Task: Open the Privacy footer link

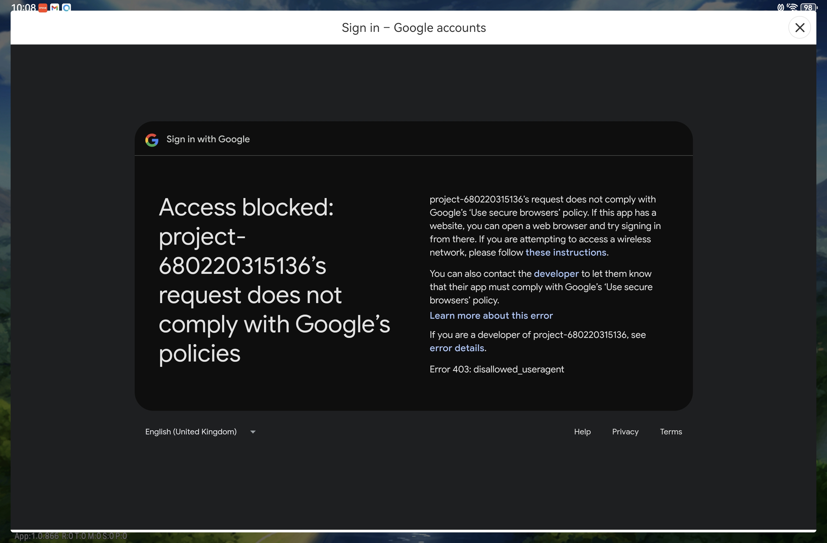Action: 625,431
